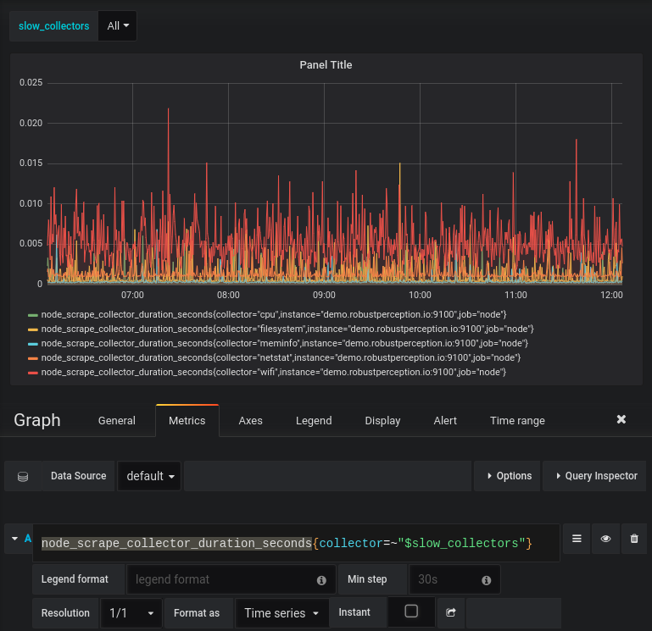
Task: Click the Legend format info icon
Action: tap(321, 580)
